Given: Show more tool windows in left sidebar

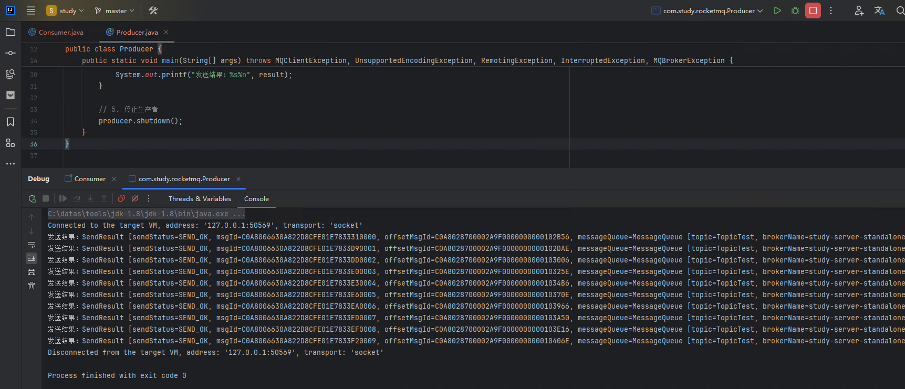Looking at the screenshot, I should 11,164.
